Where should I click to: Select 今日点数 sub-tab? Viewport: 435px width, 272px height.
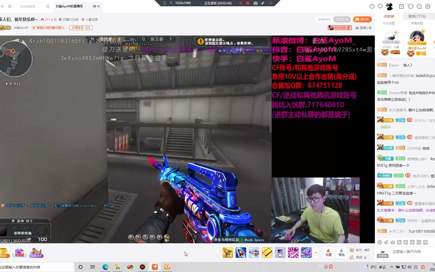(x=389, y=23)
